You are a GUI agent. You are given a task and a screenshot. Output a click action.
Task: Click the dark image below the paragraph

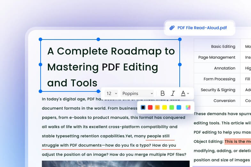115,164
